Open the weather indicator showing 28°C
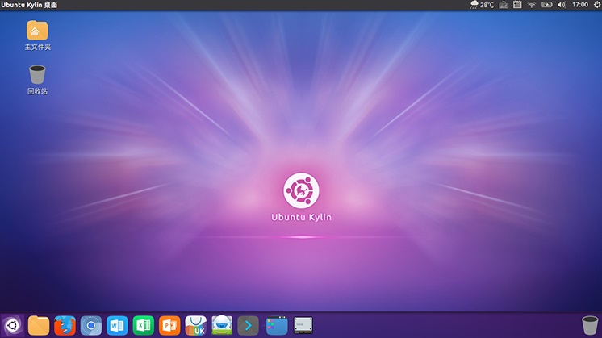Viewport: 602px width, 338px height. (x=482, y=5)
